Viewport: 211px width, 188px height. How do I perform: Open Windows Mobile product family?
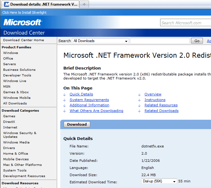[x=17, y=98]
